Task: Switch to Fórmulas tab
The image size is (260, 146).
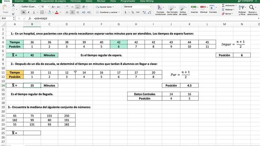Action: point(76,1)
